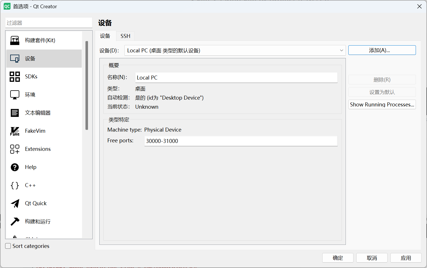Enable the Sort categories checkbox

tap(8, 246)
